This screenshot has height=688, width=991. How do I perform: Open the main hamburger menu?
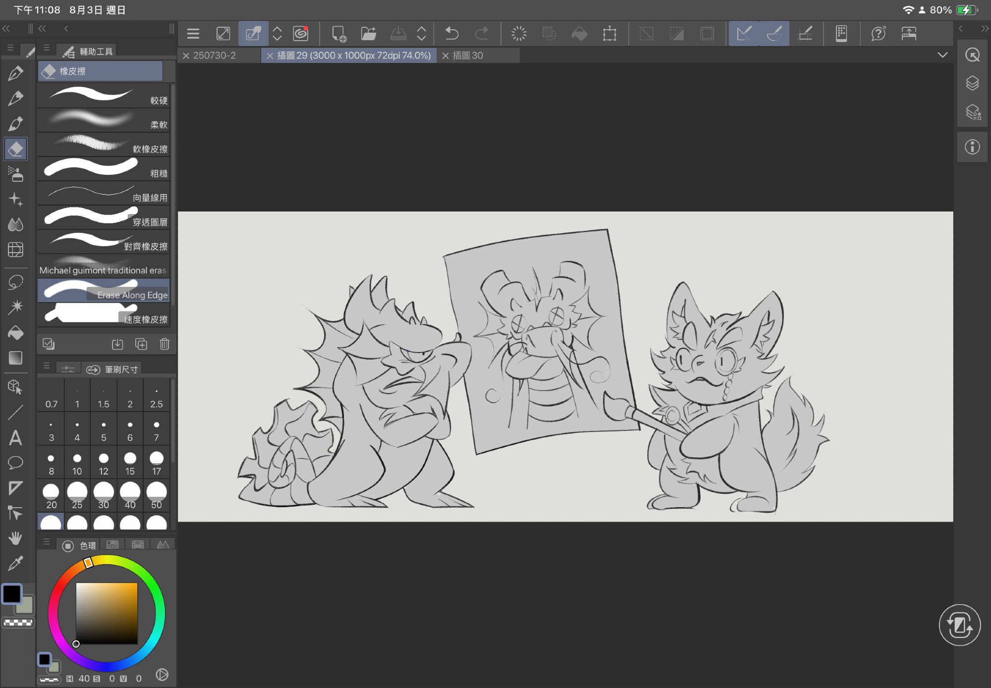coord(193,34)
